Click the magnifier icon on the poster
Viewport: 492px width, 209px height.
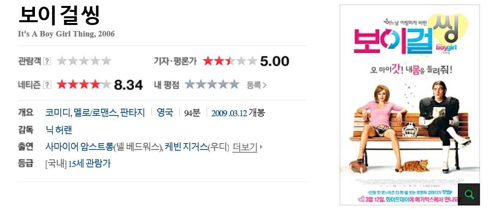pyautogui.click(x=469, y=194)
